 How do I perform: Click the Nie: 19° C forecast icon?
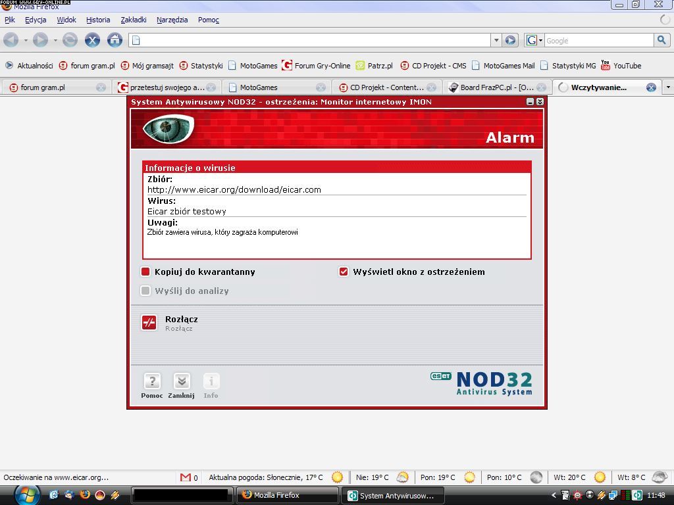402,477
